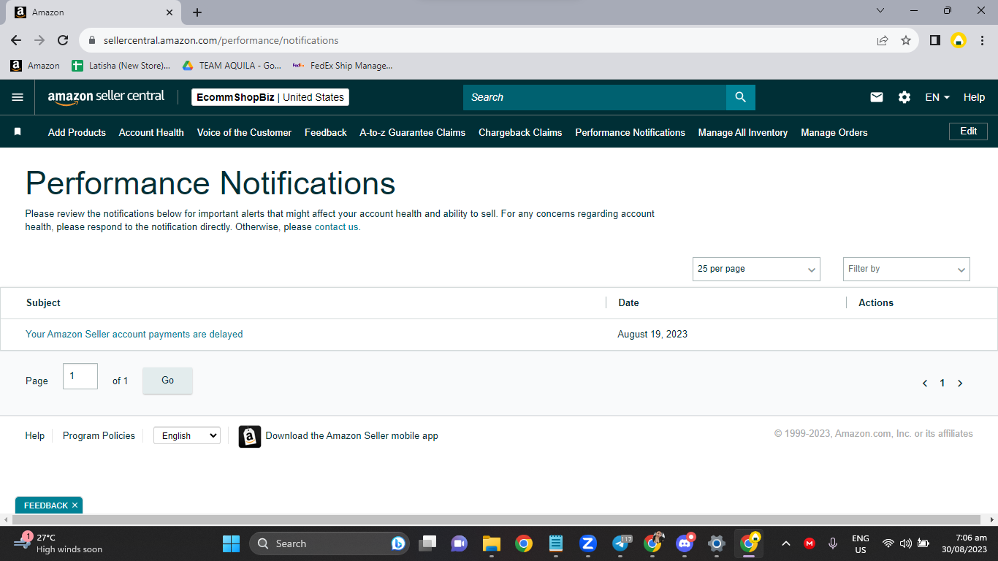Click the Amazon Seller Central logo

[106, 97]
